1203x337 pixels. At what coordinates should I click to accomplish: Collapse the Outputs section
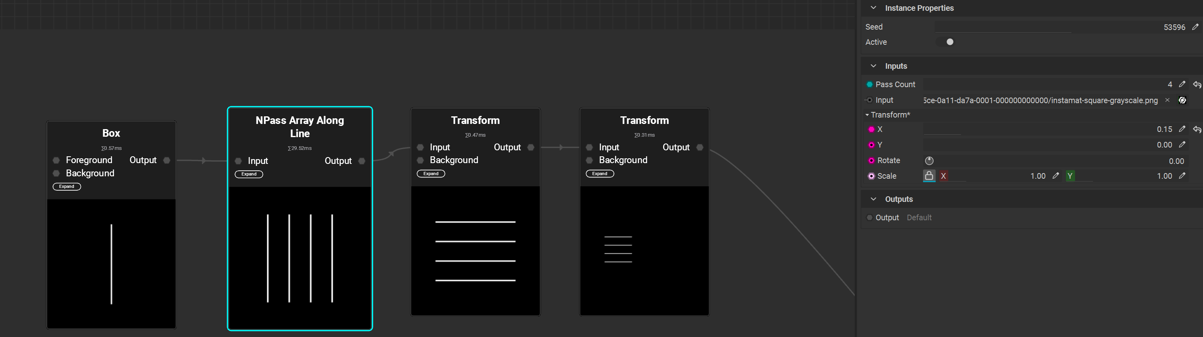point(873,199)
